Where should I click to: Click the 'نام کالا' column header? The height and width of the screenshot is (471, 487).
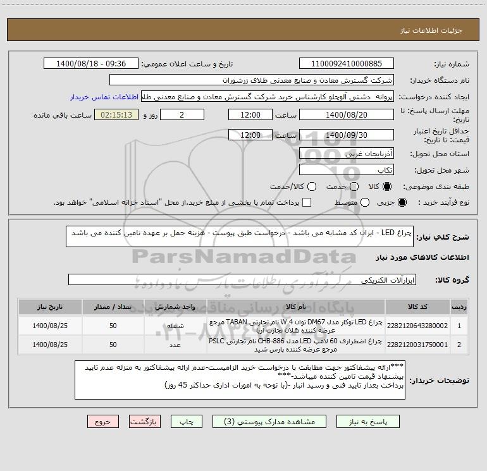pos(296,307)
